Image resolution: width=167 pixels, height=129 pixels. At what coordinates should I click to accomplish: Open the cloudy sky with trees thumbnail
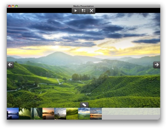[x=60, y=114]
